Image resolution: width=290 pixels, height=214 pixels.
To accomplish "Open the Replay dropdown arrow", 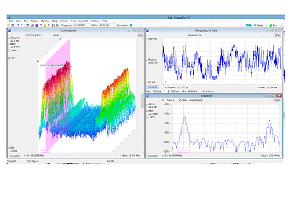I will [266, 25].
